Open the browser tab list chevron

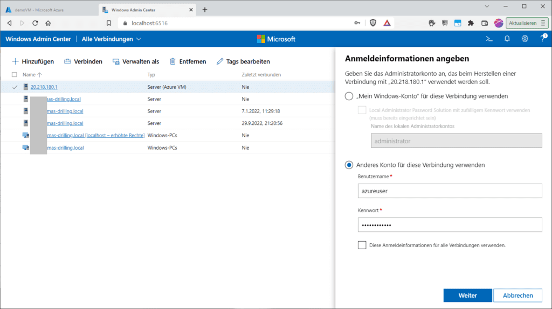coord(487,6)
